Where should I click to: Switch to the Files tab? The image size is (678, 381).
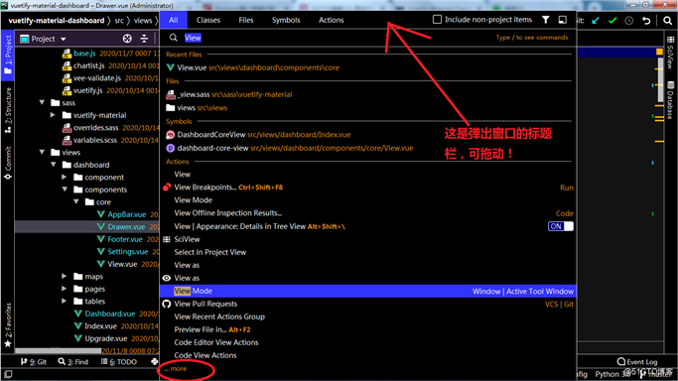pyautogui.click(x=246, y=20)
